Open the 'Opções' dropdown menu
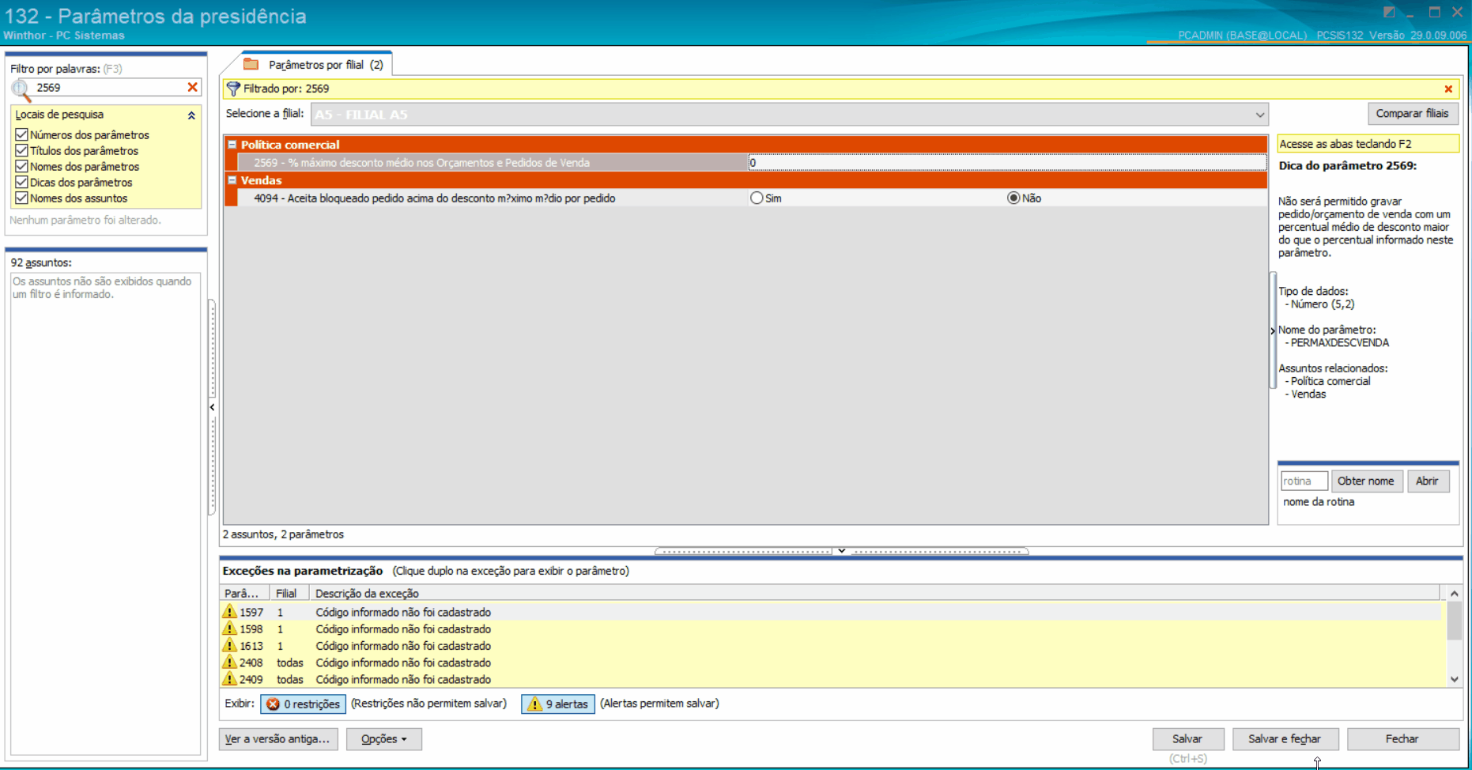This screenshot has height=770, width=1472. 384,739
